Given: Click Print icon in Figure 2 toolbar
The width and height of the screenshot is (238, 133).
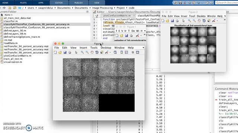Looking at the screenshot, I should coord(177,21).
